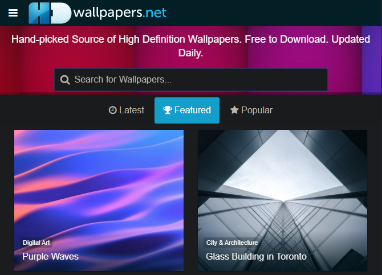
Task: Click the .net part of the logo
Action: coord(155,13)
